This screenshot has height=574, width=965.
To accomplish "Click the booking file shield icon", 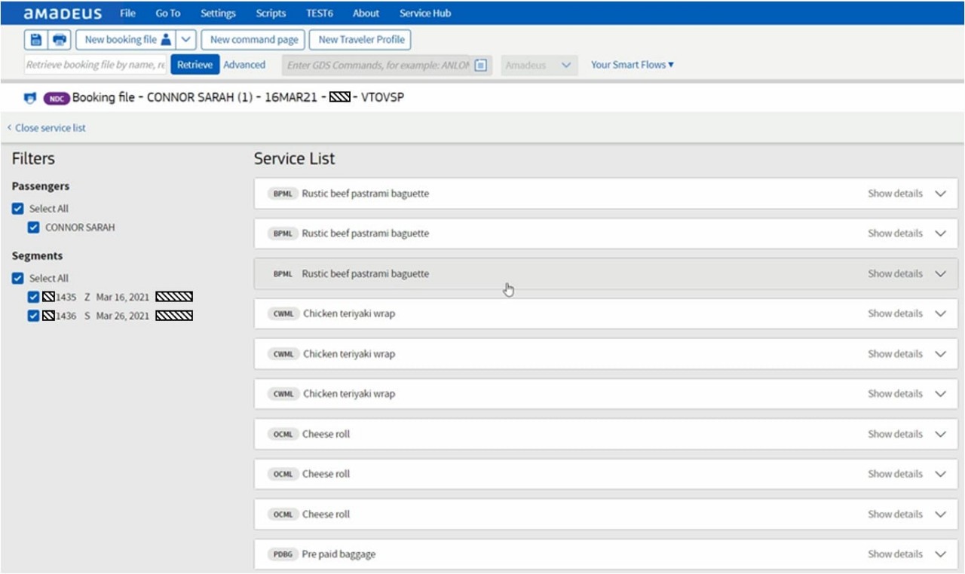I will [x=30, y=98].
